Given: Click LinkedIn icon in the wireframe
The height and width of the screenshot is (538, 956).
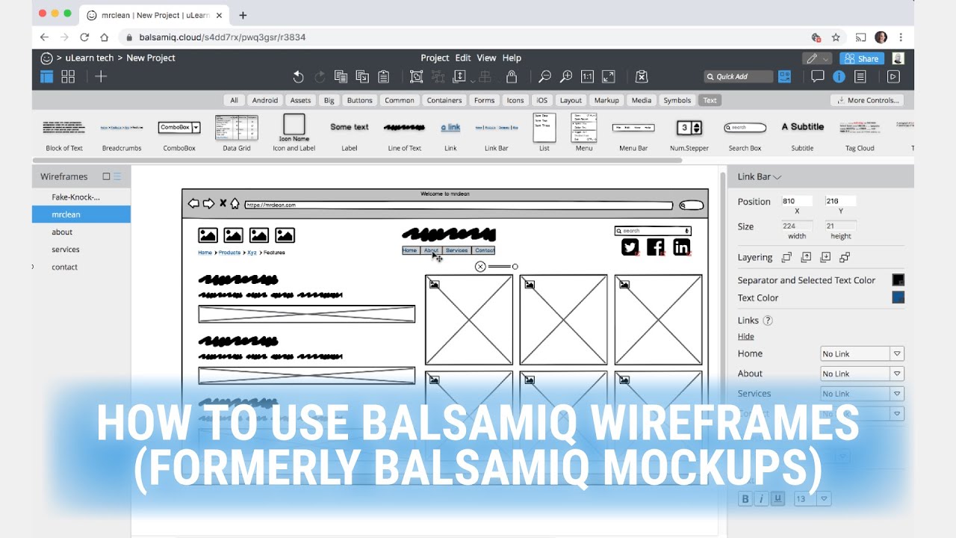Looking at the screenshot, I should 681,247.
